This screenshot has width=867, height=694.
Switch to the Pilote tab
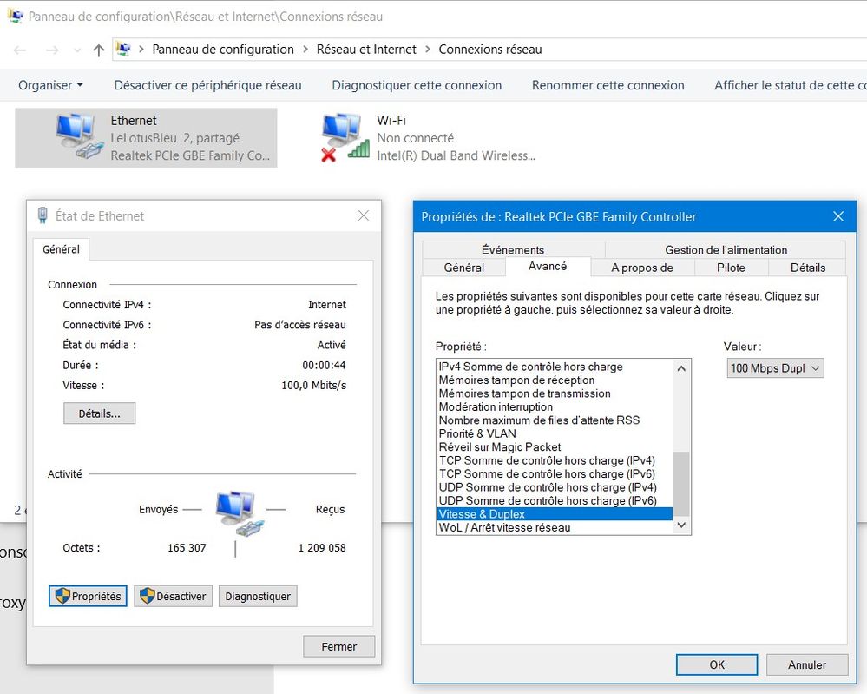(731, 268)
